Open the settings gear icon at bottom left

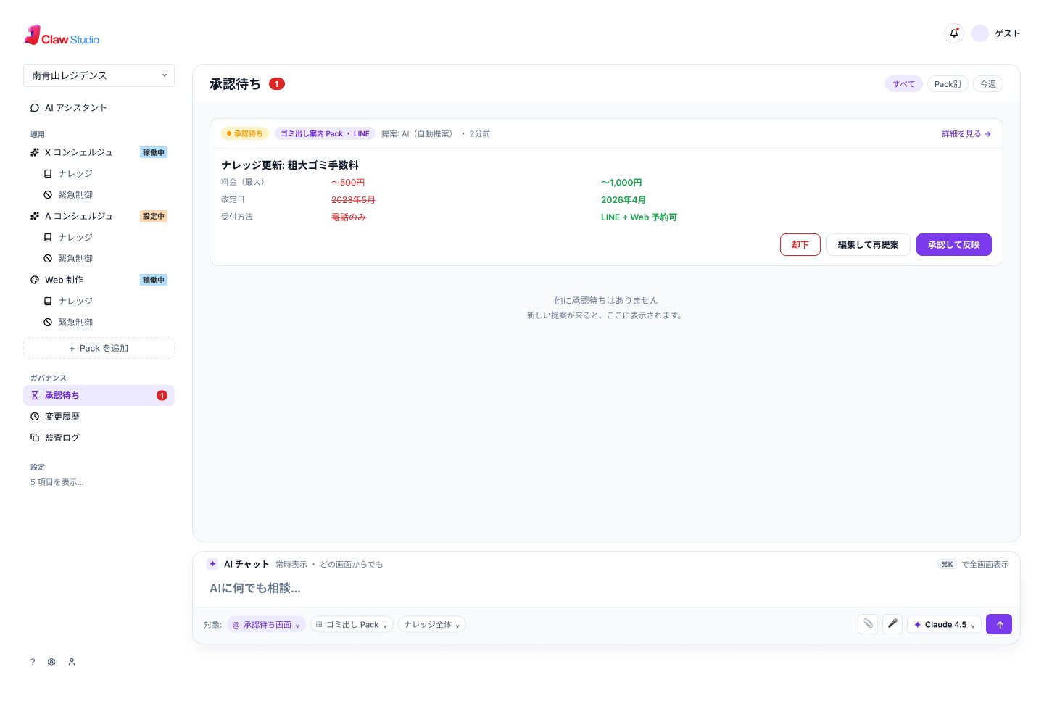click(x=51, y=662)
